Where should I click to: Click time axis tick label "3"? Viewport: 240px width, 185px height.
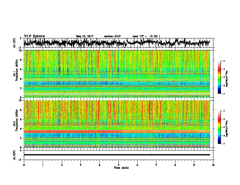(x=81, y=165)
